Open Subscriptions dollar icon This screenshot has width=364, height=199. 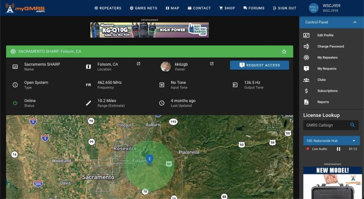click(x=306, y=91)
